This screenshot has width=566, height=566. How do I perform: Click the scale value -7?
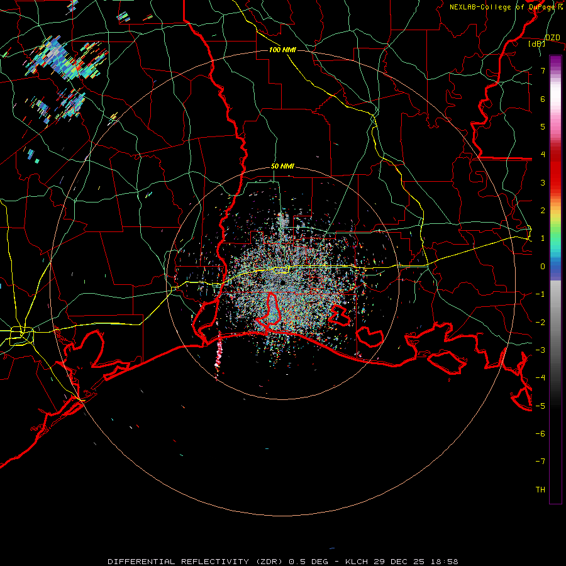pyautogui.click(x=540, y=462)
